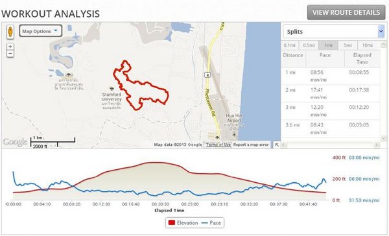Zoom out the map with minus button
Viewport: 389px width, 236px height.
click(10, 54)
